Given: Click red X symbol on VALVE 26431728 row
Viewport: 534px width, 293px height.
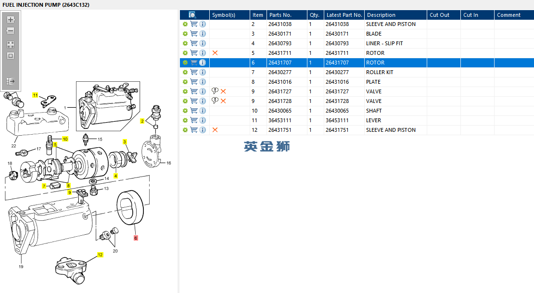Looking at the screenshot, I should (223, 101).
